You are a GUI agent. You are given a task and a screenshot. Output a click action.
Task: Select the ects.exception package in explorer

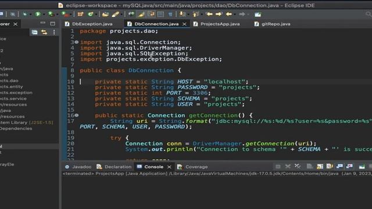[x=16, y=93]
